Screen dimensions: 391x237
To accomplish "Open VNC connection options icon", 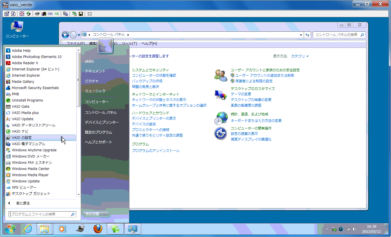I will 7,14.
